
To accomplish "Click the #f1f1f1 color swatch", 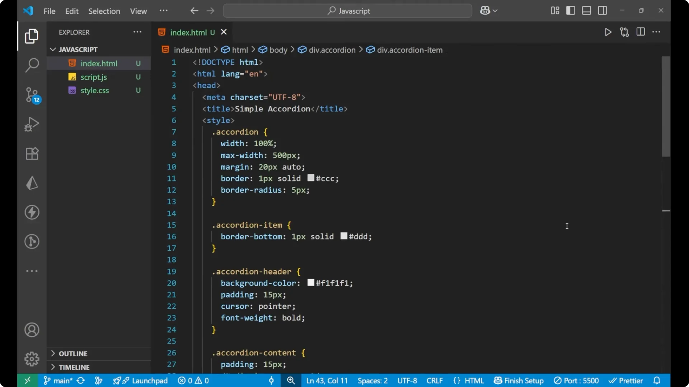I will (x=311, y=283).
